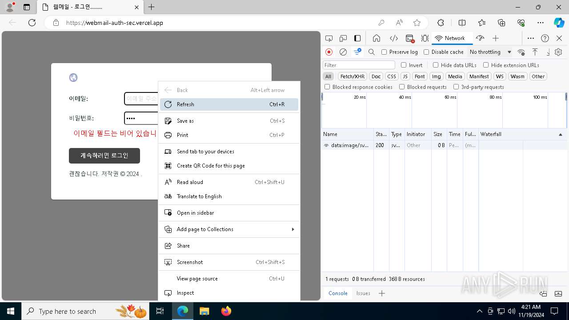Enable Preserve log checkbox
569x320 pixels.
pos(384,52)
